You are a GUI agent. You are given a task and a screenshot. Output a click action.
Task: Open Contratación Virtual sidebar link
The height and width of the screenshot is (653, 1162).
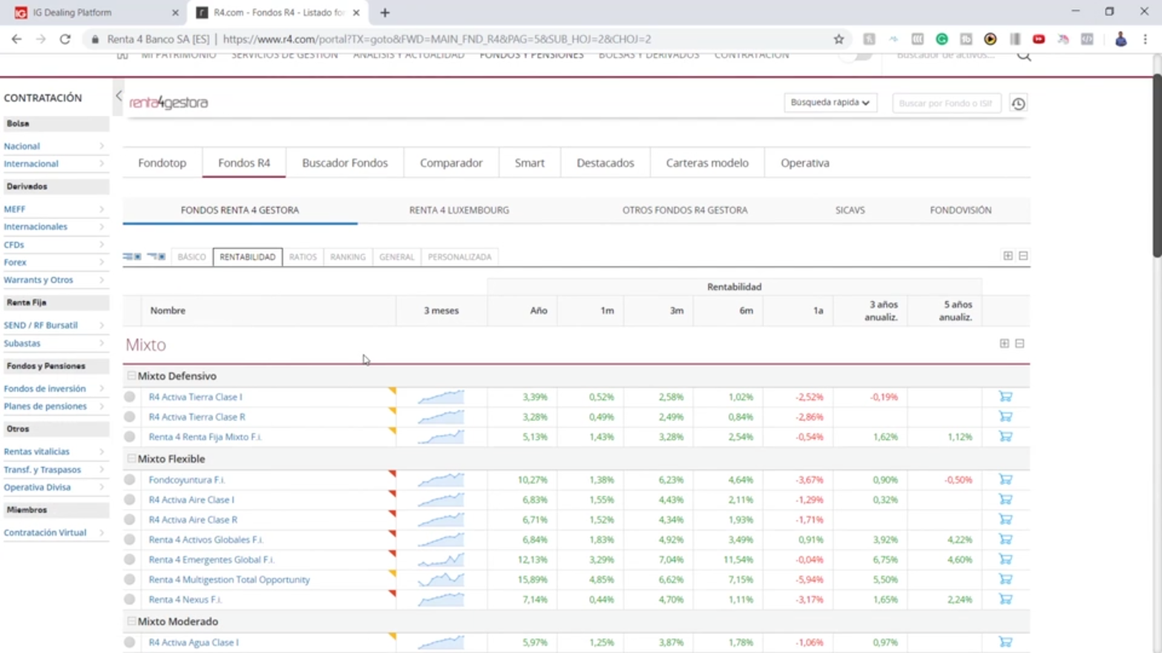point(45,532)
